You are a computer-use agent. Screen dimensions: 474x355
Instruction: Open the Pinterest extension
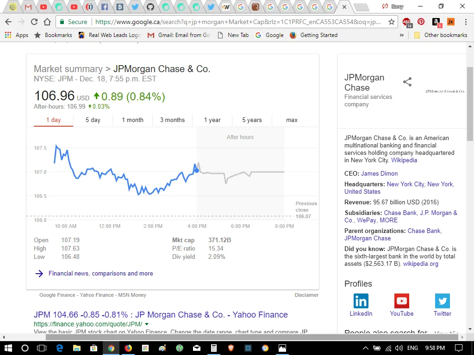(421, 22)
